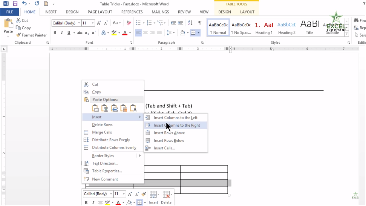Click the last paste option Keep Text Only
366x206 pixels.
click(x=133, y=108)
